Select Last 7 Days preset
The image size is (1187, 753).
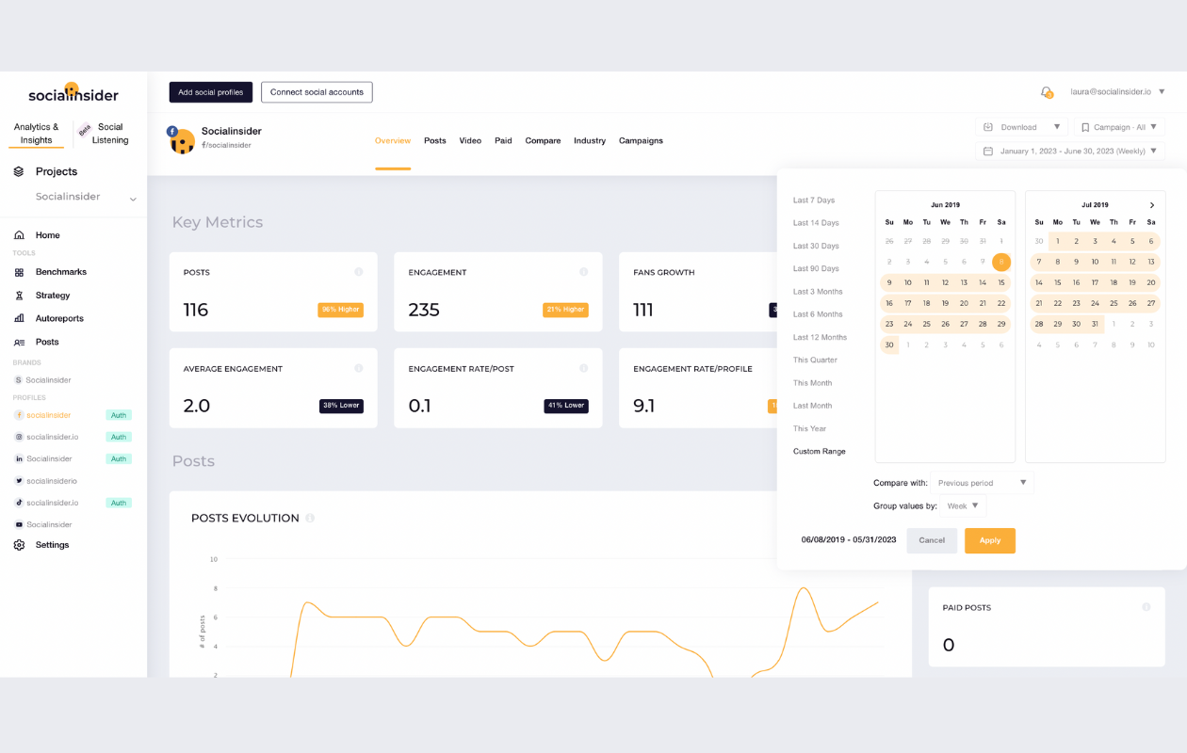click(814, 200)
